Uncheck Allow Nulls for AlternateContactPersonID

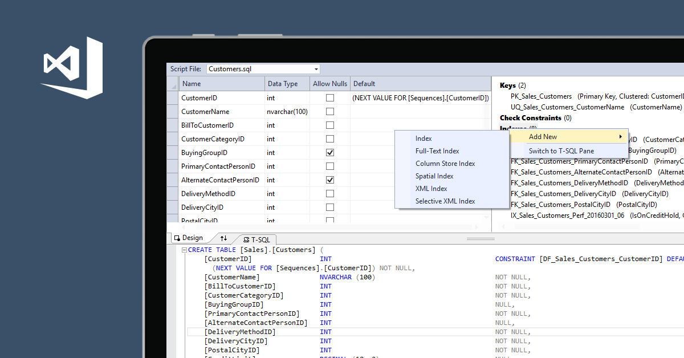tap(329, 180)
